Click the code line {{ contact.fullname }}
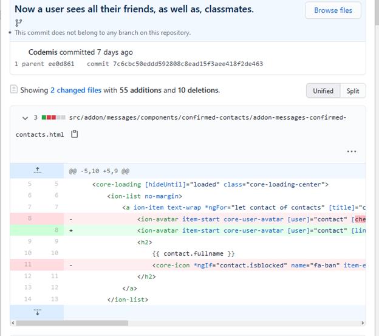Screen dimensions: 379x336 pyautogui.click(x=193, y=253)
